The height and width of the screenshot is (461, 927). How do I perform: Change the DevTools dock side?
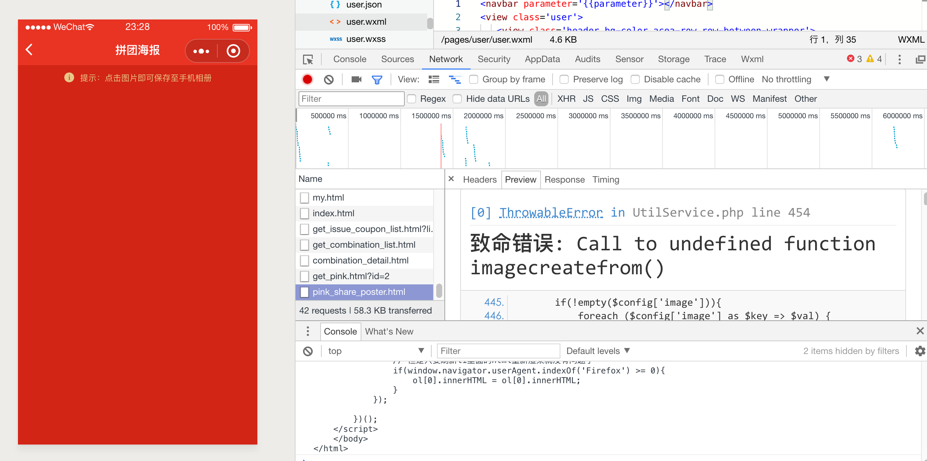click(x=920, y=59)
